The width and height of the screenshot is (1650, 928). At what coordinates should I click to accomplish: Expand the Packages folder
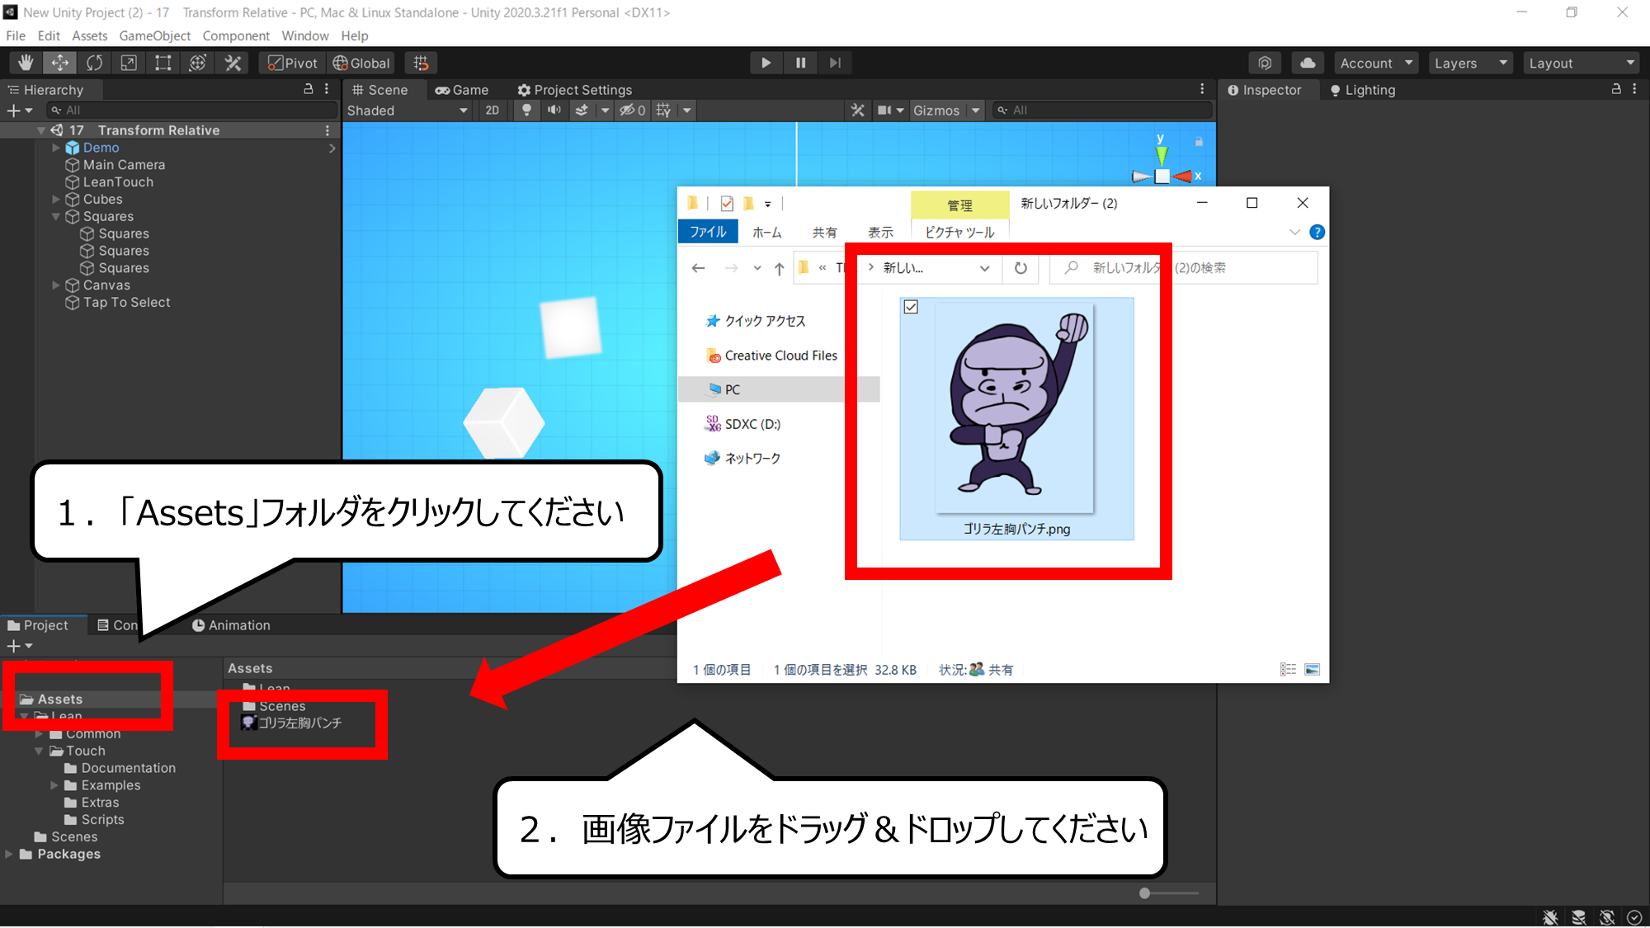pos(9,854)
